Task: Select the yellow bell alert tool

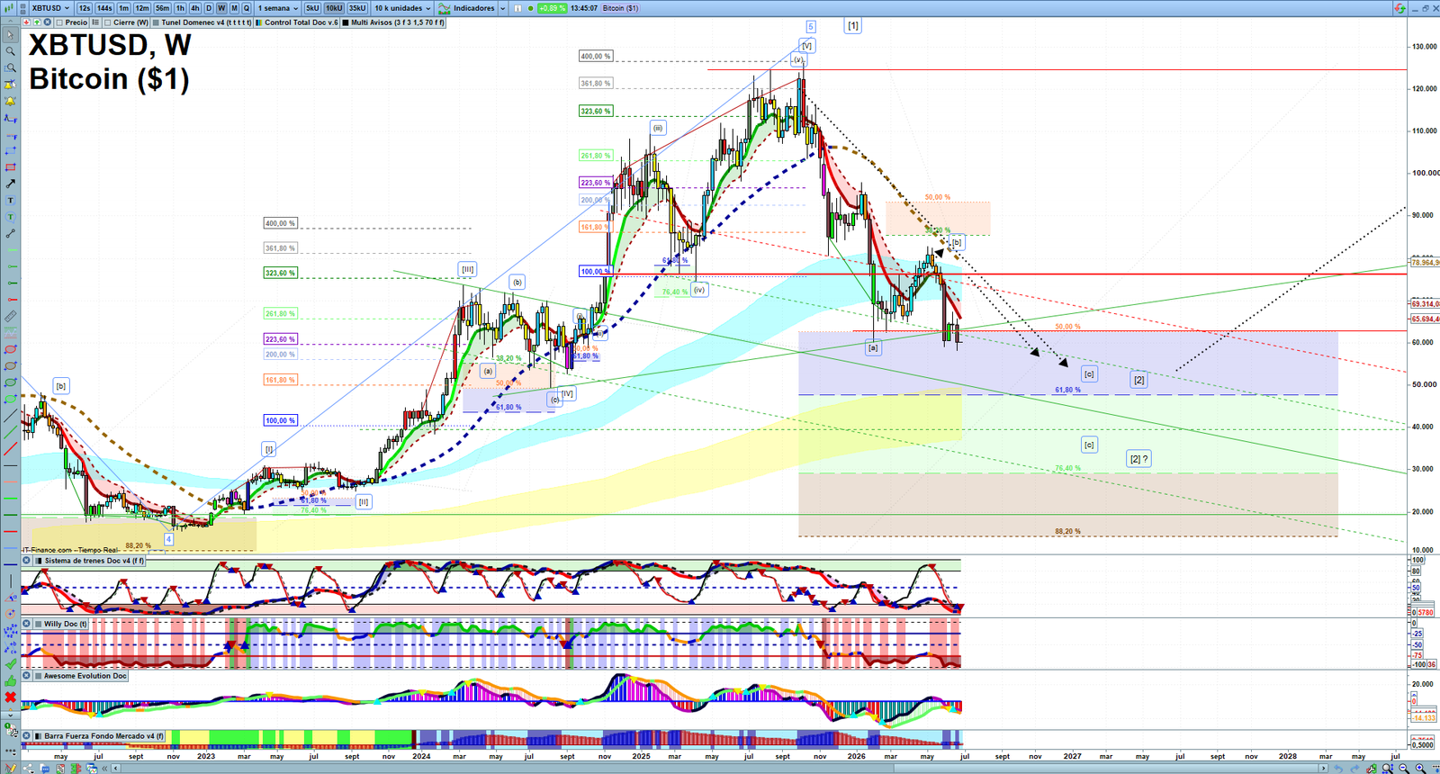Action: coord(11,101)
